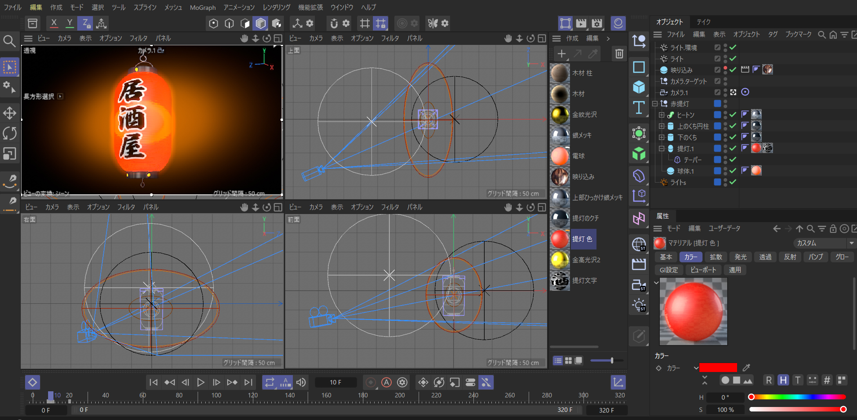Toggle X axis lock

54,23
